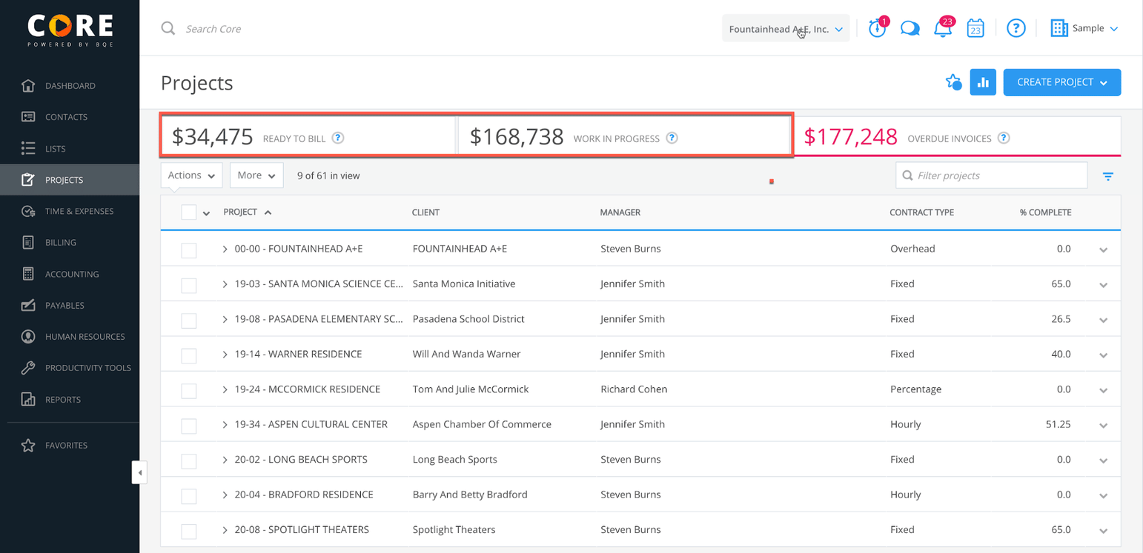Viewport: 1143px width, 553px height.
Task: Open row menu for 19-03 Santa Monica project
Action: (x=1103, y=285)
